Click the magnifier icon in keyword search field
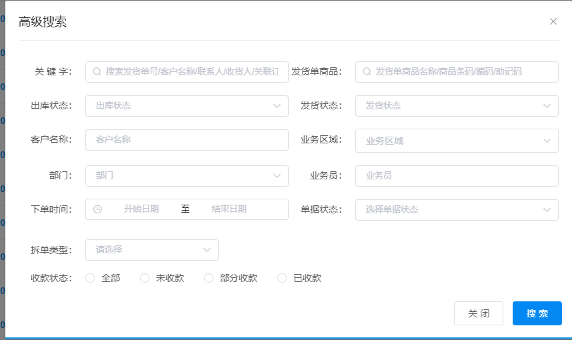Screen dimensions: 572x340 [x=97, y=71]
